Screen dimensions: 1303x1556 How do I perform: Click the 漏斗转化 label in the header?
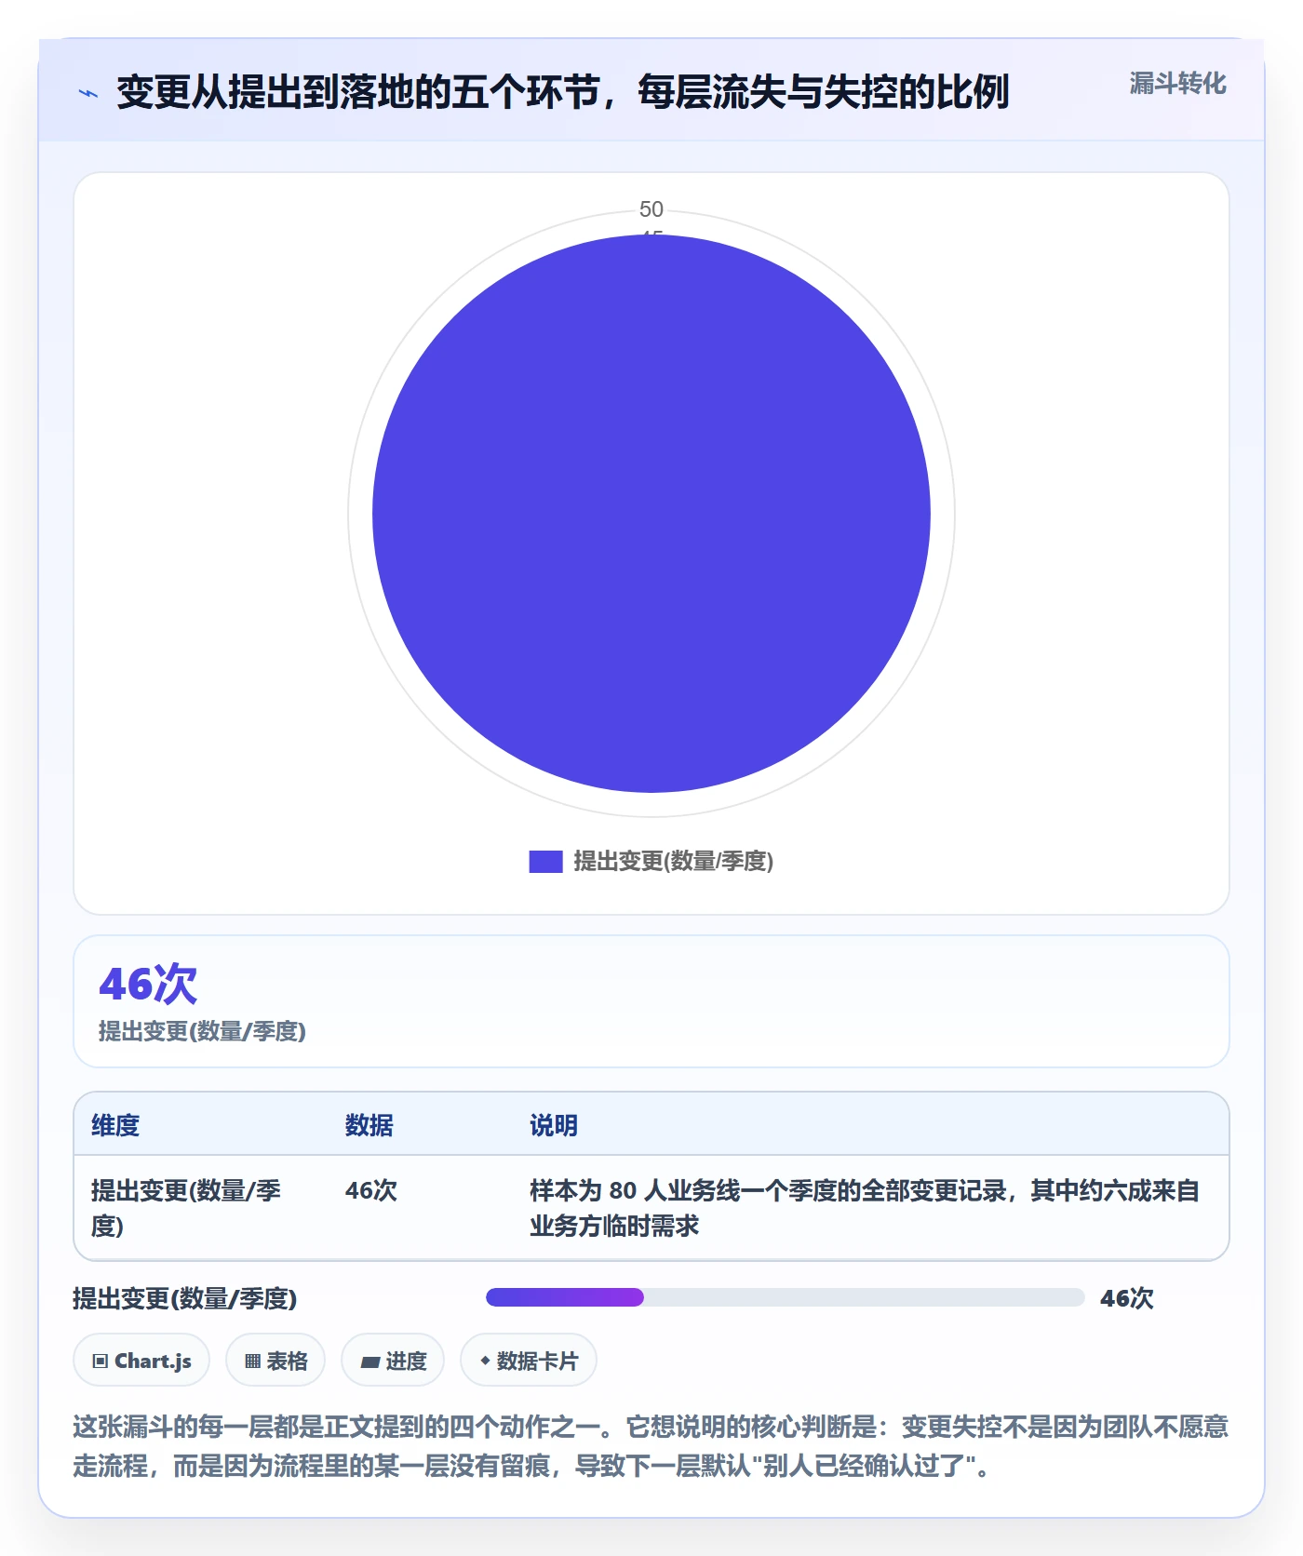click(x=1177, y=84)
